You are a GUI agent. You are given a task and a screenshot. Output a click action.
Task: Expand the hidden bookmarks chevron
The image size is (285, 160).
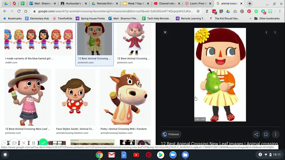click(x=251, y=18)
